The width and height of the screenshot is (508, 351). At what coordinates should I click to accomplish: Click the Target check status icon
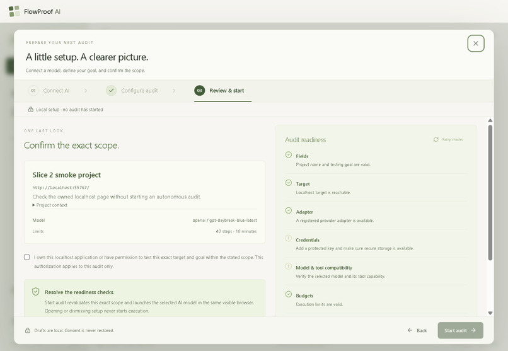coord(288,183)
